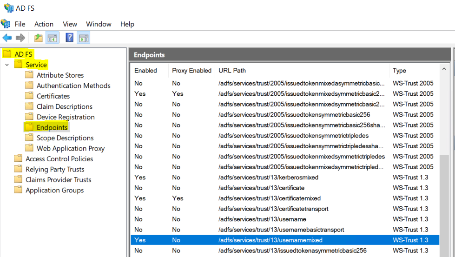Select Claim Descriptions in the tree
The image size is (455, 257).
[x=65, y=106]
